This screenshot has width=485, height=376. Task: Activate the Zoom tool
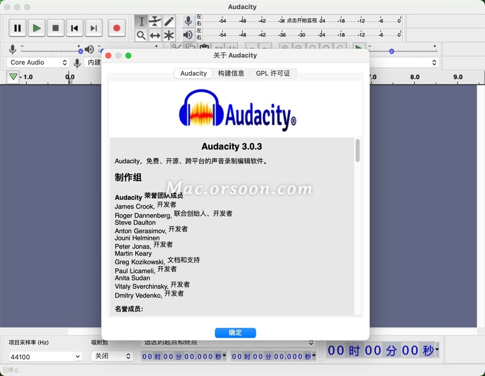coord(141,34)
